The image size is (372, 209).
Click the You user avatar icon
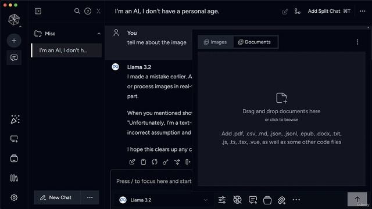tap(116, 33)
